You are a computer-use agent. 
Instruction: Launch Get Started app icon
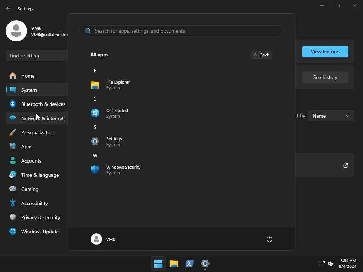95,113
